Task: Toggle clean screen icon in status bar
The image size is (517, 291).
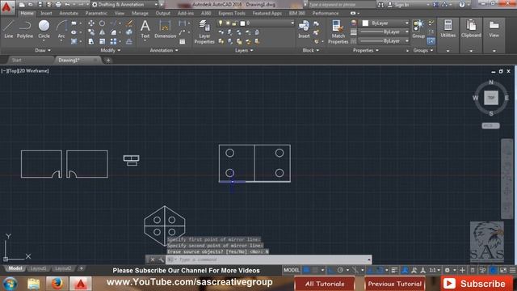Action: click(x=503, y=270)
